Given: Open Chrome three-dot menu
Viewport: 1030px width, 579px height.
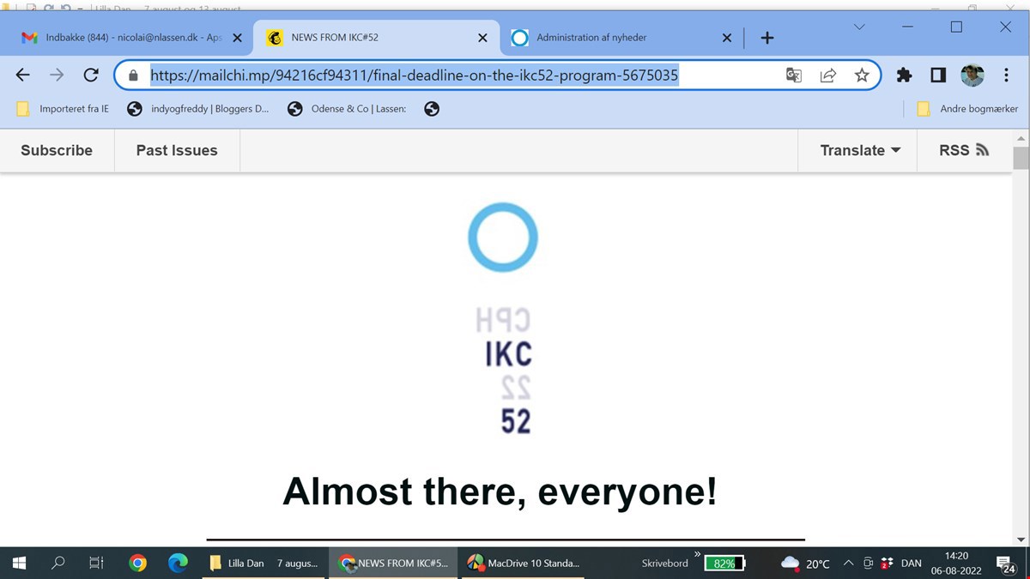Looking at the screenshot, I should coord(1006,75).
